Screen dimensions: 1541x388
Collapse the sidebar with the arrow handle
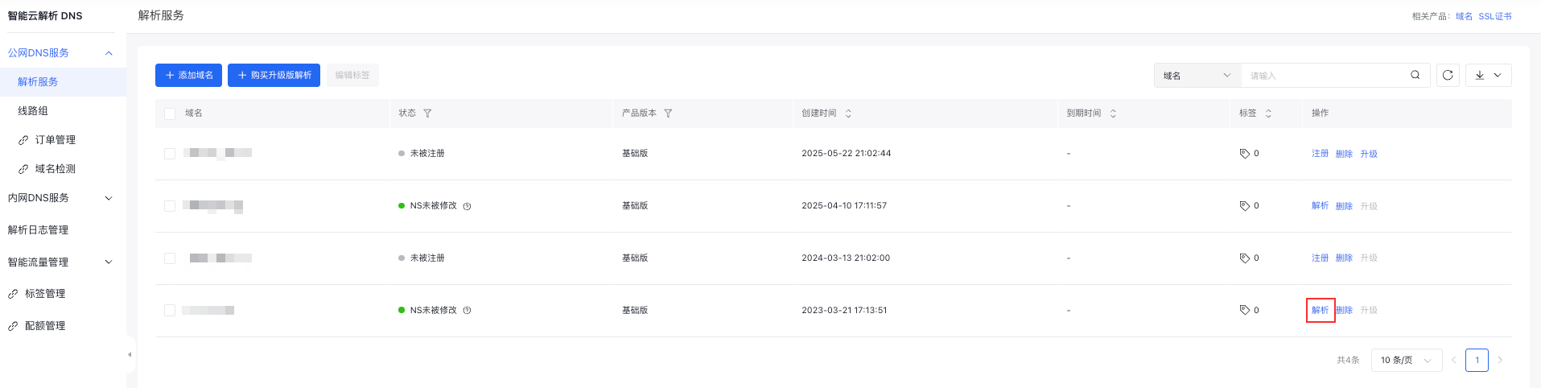click(x=130, y=354)
